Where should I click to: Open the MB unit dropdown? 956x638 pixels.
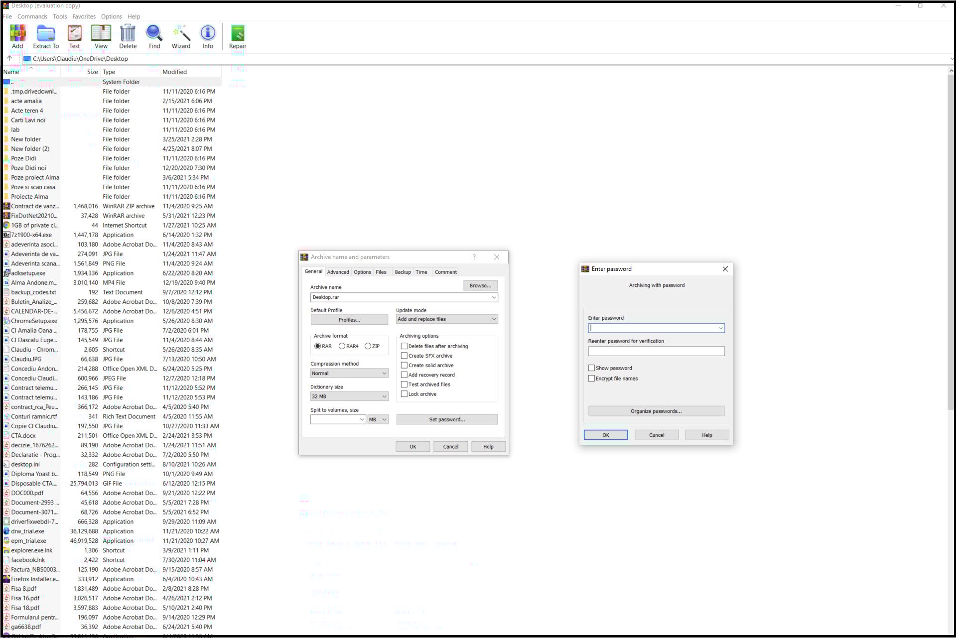[378, 420]
